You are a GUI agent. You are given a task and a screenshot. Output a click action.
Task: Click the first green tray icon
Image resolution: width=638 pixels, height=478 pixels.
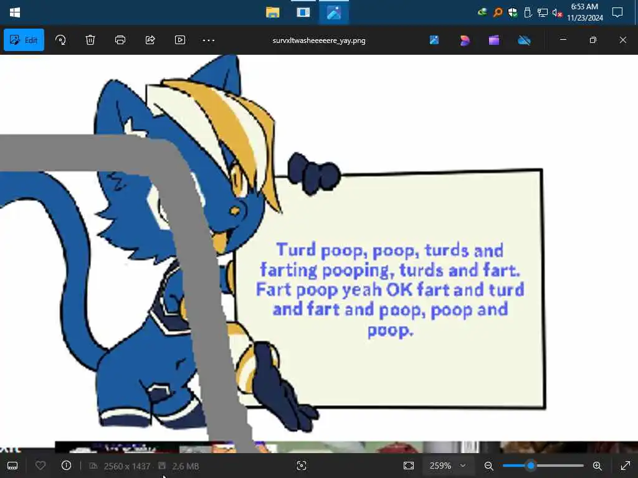click(x=482, y=12)
